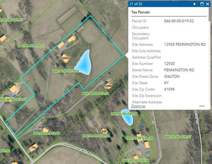Click parcel label 066.00-00-020.07
This screenshot has width=212, height=164.
pos(178,137)
